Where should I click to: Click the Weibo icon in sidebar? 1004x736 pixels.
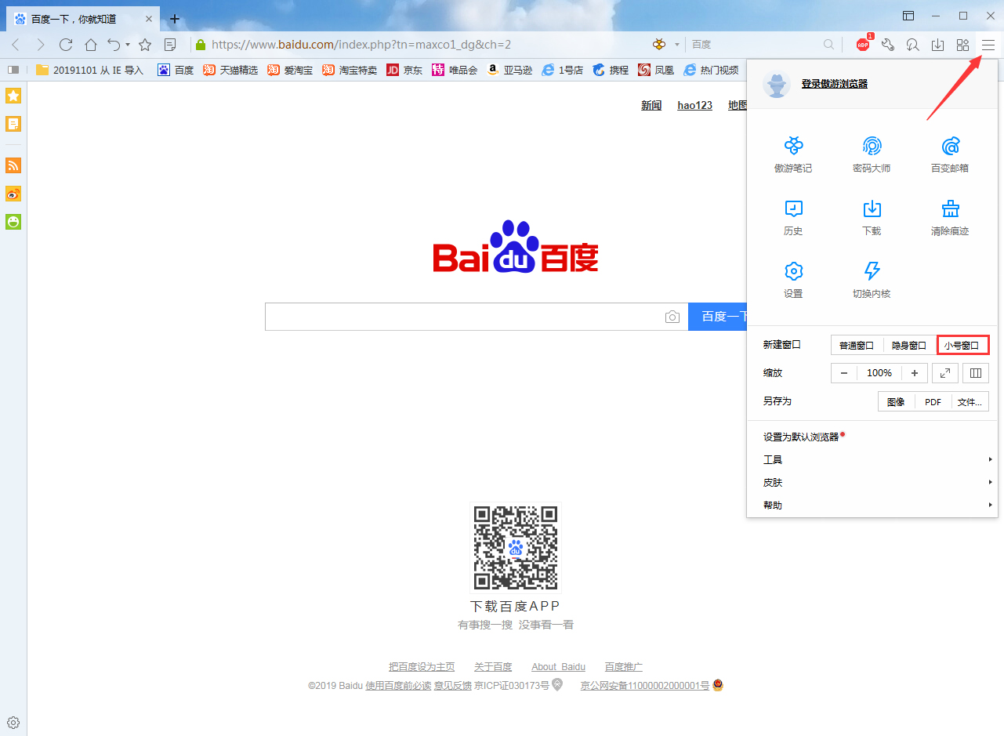(13, 194)
